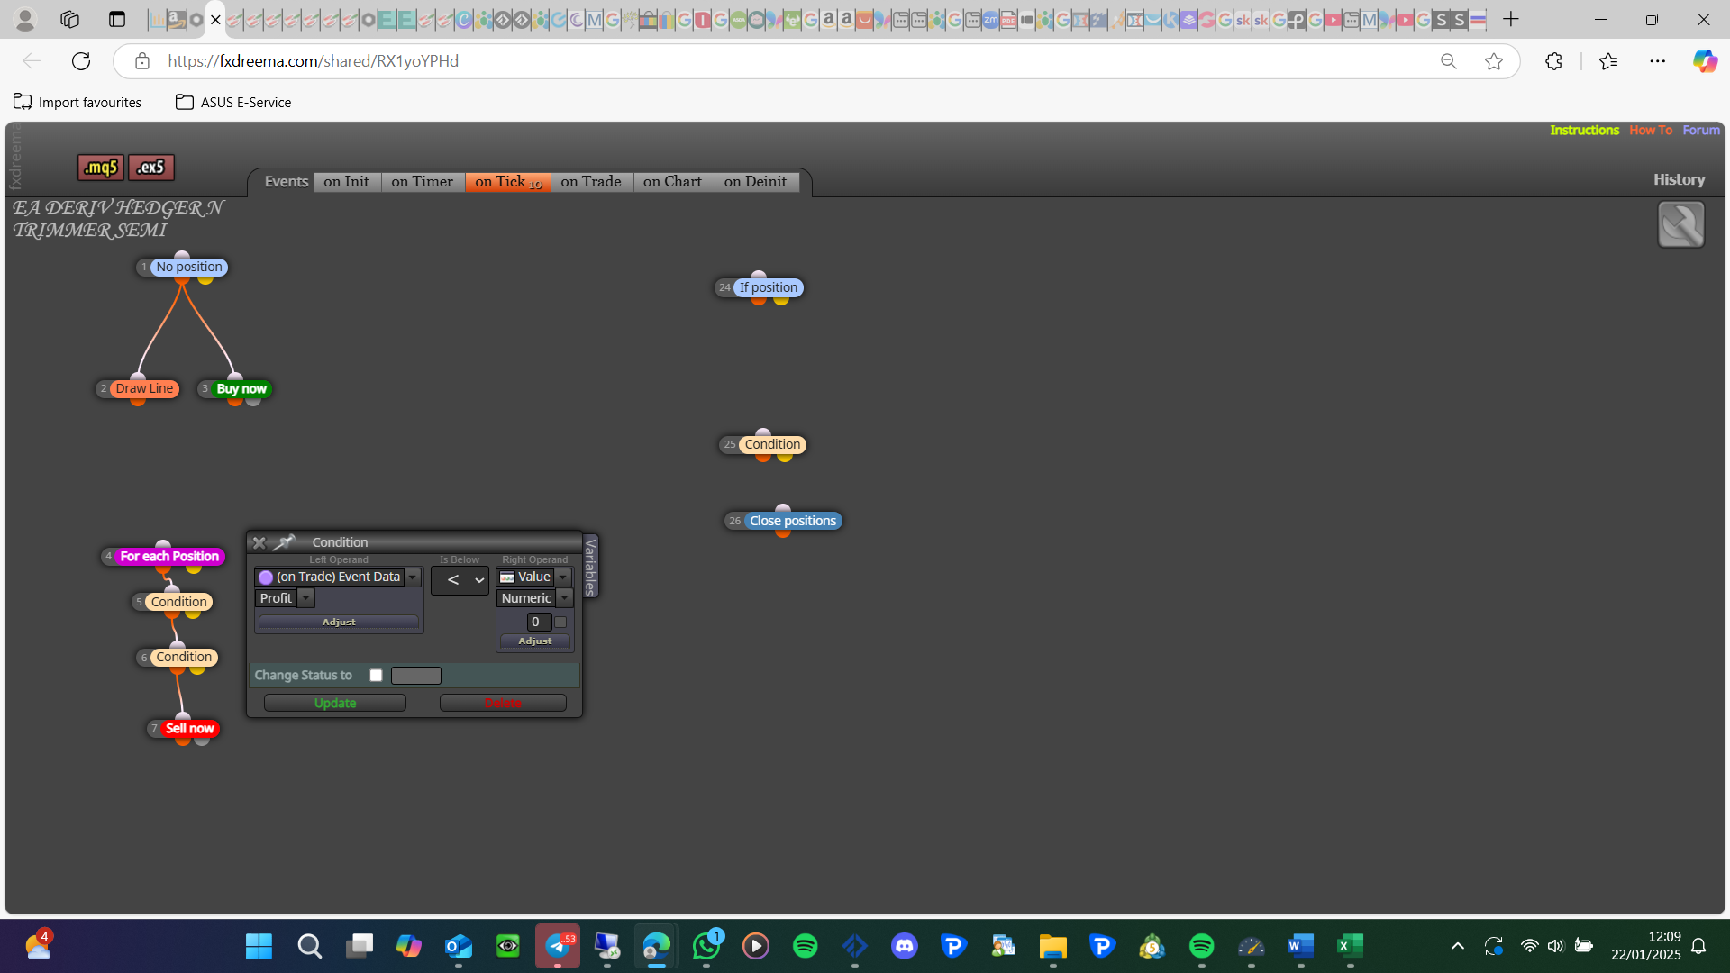Open the Variables side tab

click(590, 567)
